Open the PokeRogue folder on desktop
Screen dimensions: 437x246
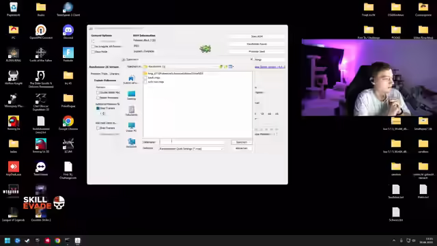coord(68,100)
